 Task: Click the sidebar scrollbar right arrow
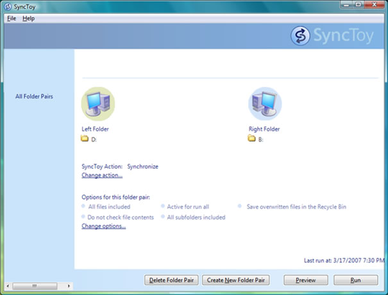[x=69, y=286]
